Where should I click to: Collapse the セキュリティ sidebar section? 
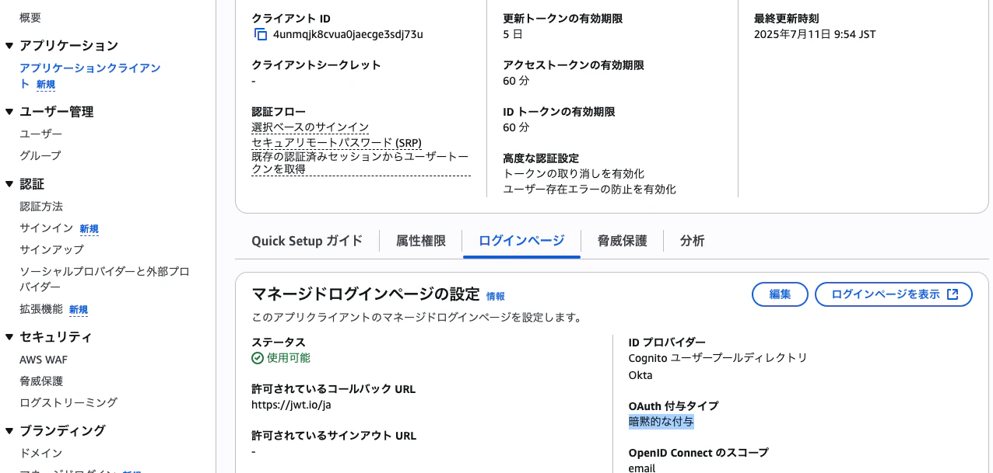[x=9, y=336]
